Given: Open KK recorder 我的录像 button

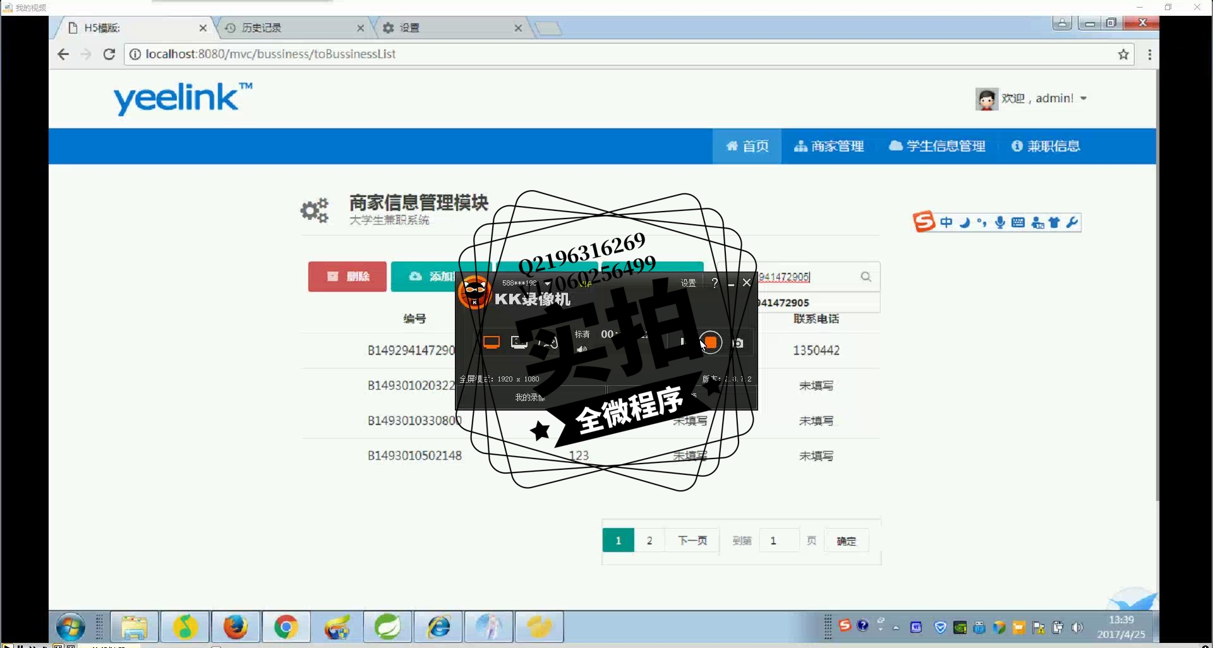Looking at the screenshot, I should click(x=531, y=398).
